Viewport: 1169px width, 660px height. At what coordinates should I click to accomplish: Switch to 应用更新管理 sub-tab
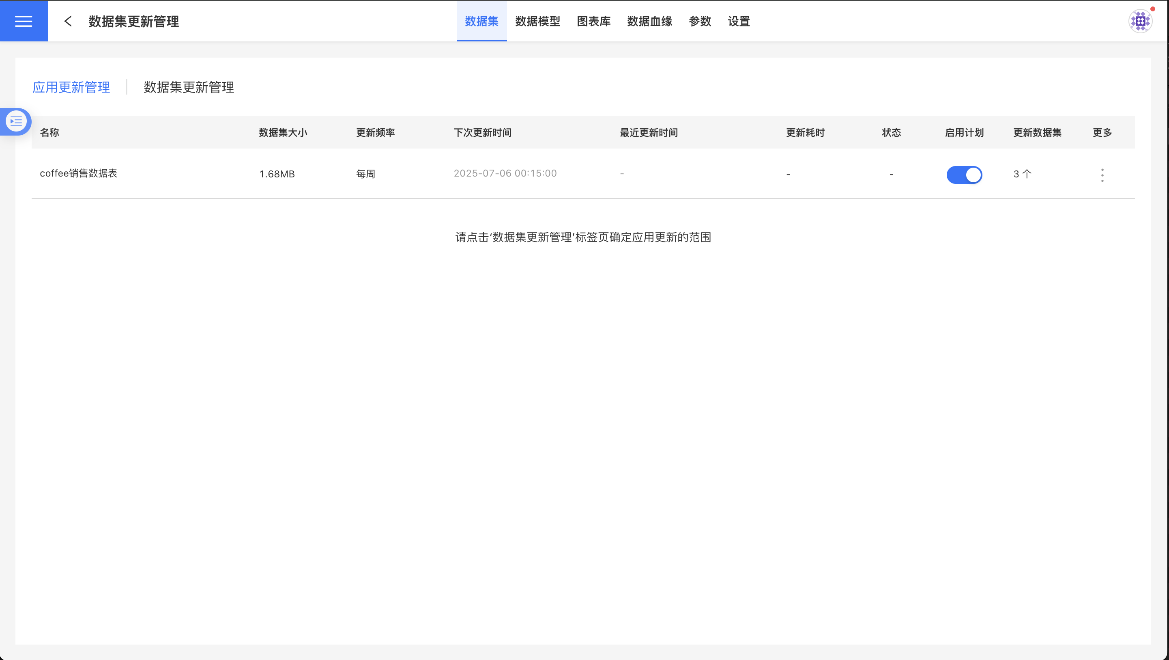point(71,87)
